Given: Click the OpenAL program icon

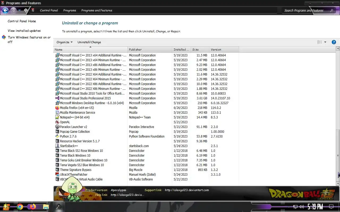Looking at the screenshot, I should pyautogui.click(x=57, y=122).
